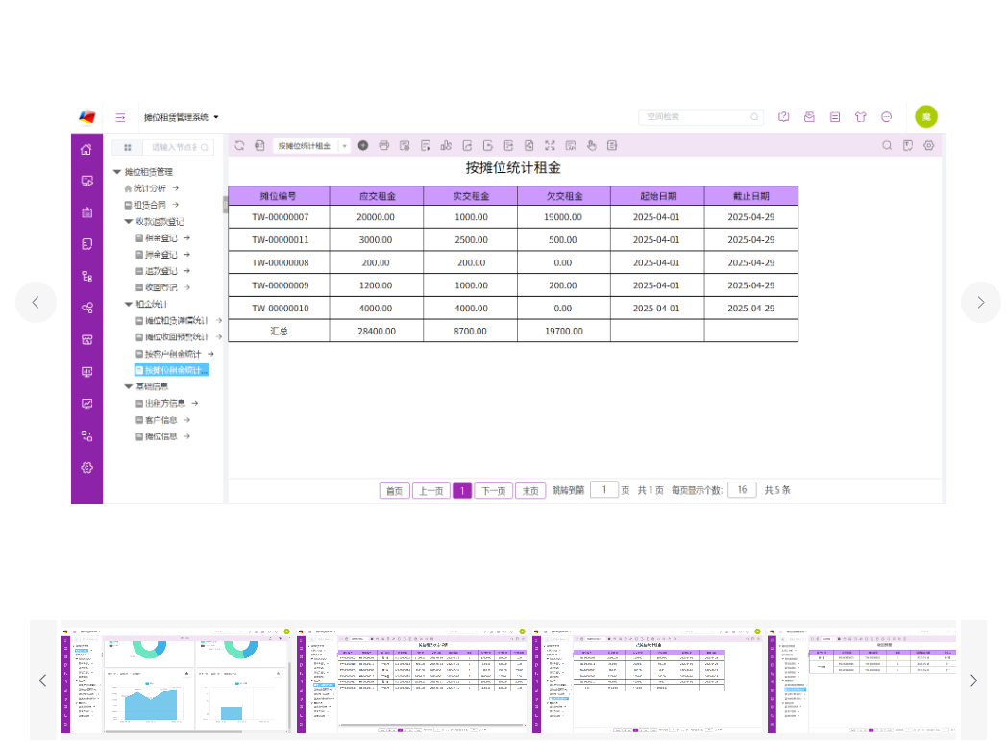Open the first thumbnail with donut charts

(x=177, y=680)
